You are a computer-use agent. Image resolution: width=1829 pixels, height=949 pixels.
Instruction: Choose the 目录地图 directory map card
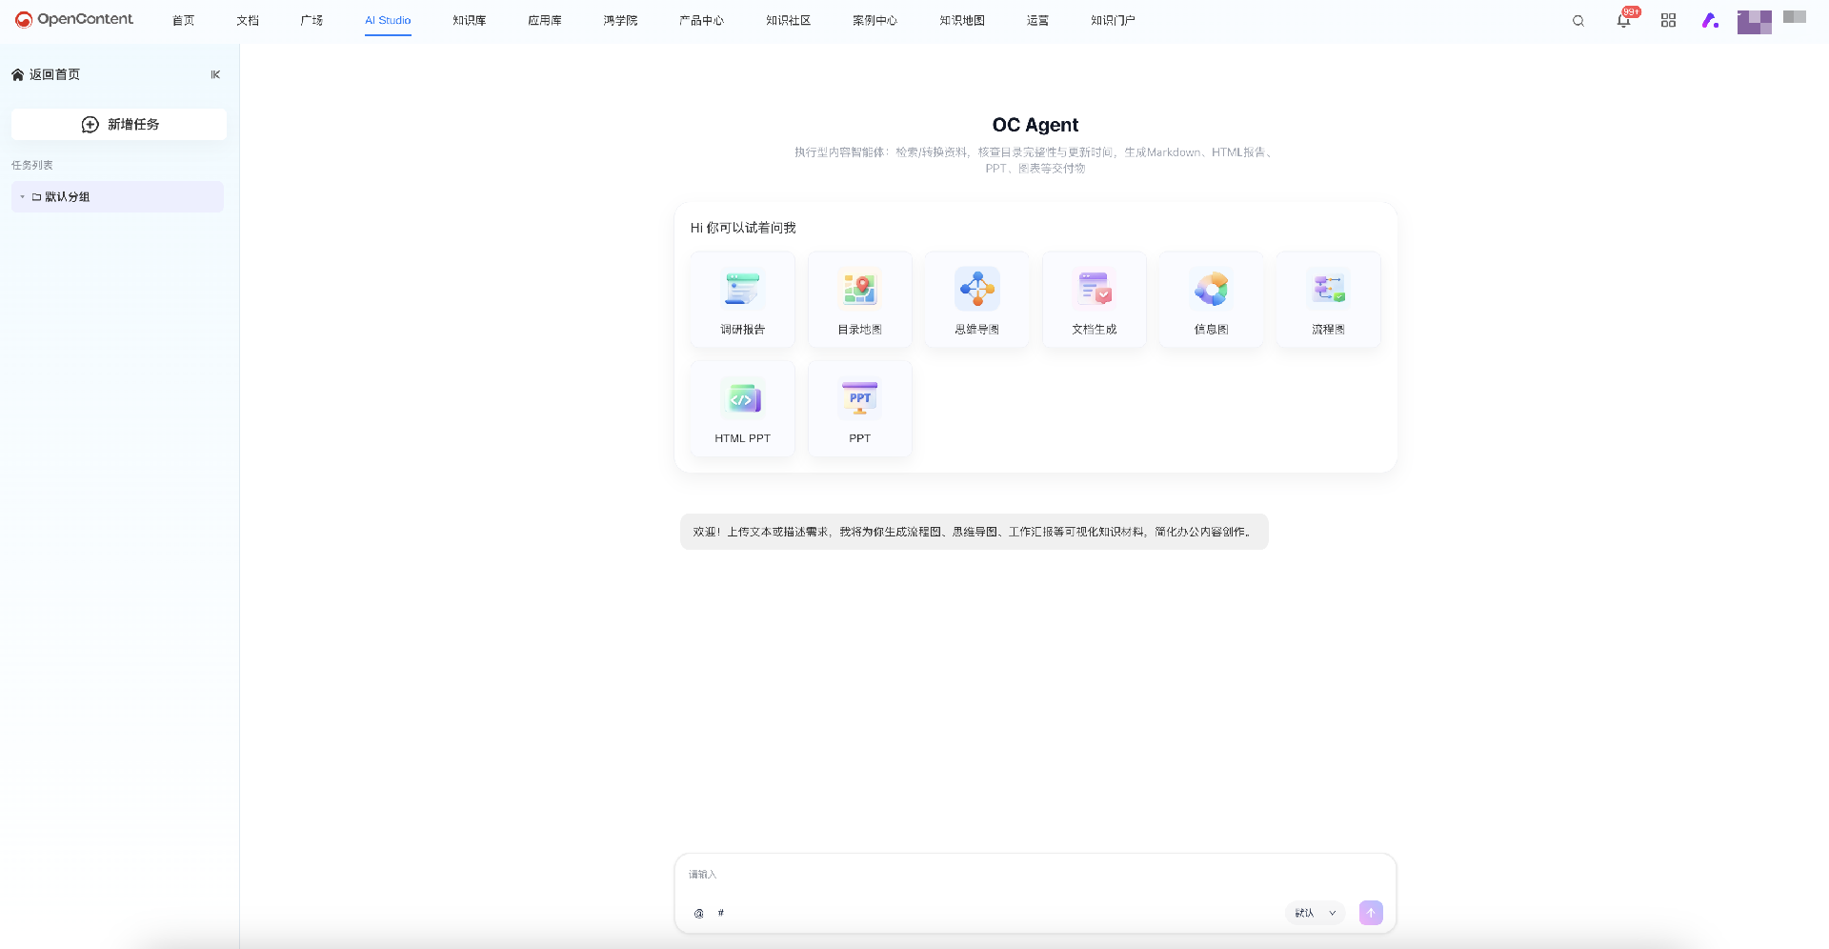[859, 299]
